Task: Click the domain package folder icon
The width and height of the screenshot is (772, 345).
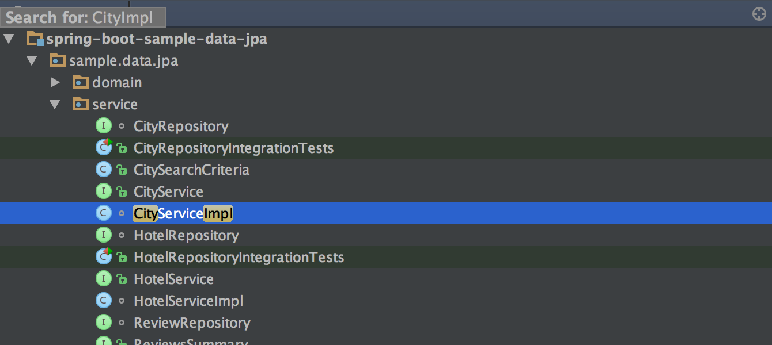Action: (x=80, y=82)
